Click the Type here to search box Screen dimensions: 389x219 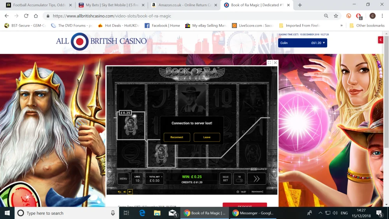pyautogui.click(x=67, y=213)
